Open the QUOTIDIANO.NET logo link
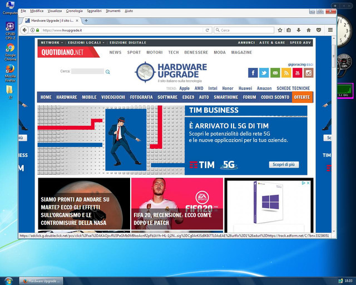 pyautogui.click(x=68, y=52)
